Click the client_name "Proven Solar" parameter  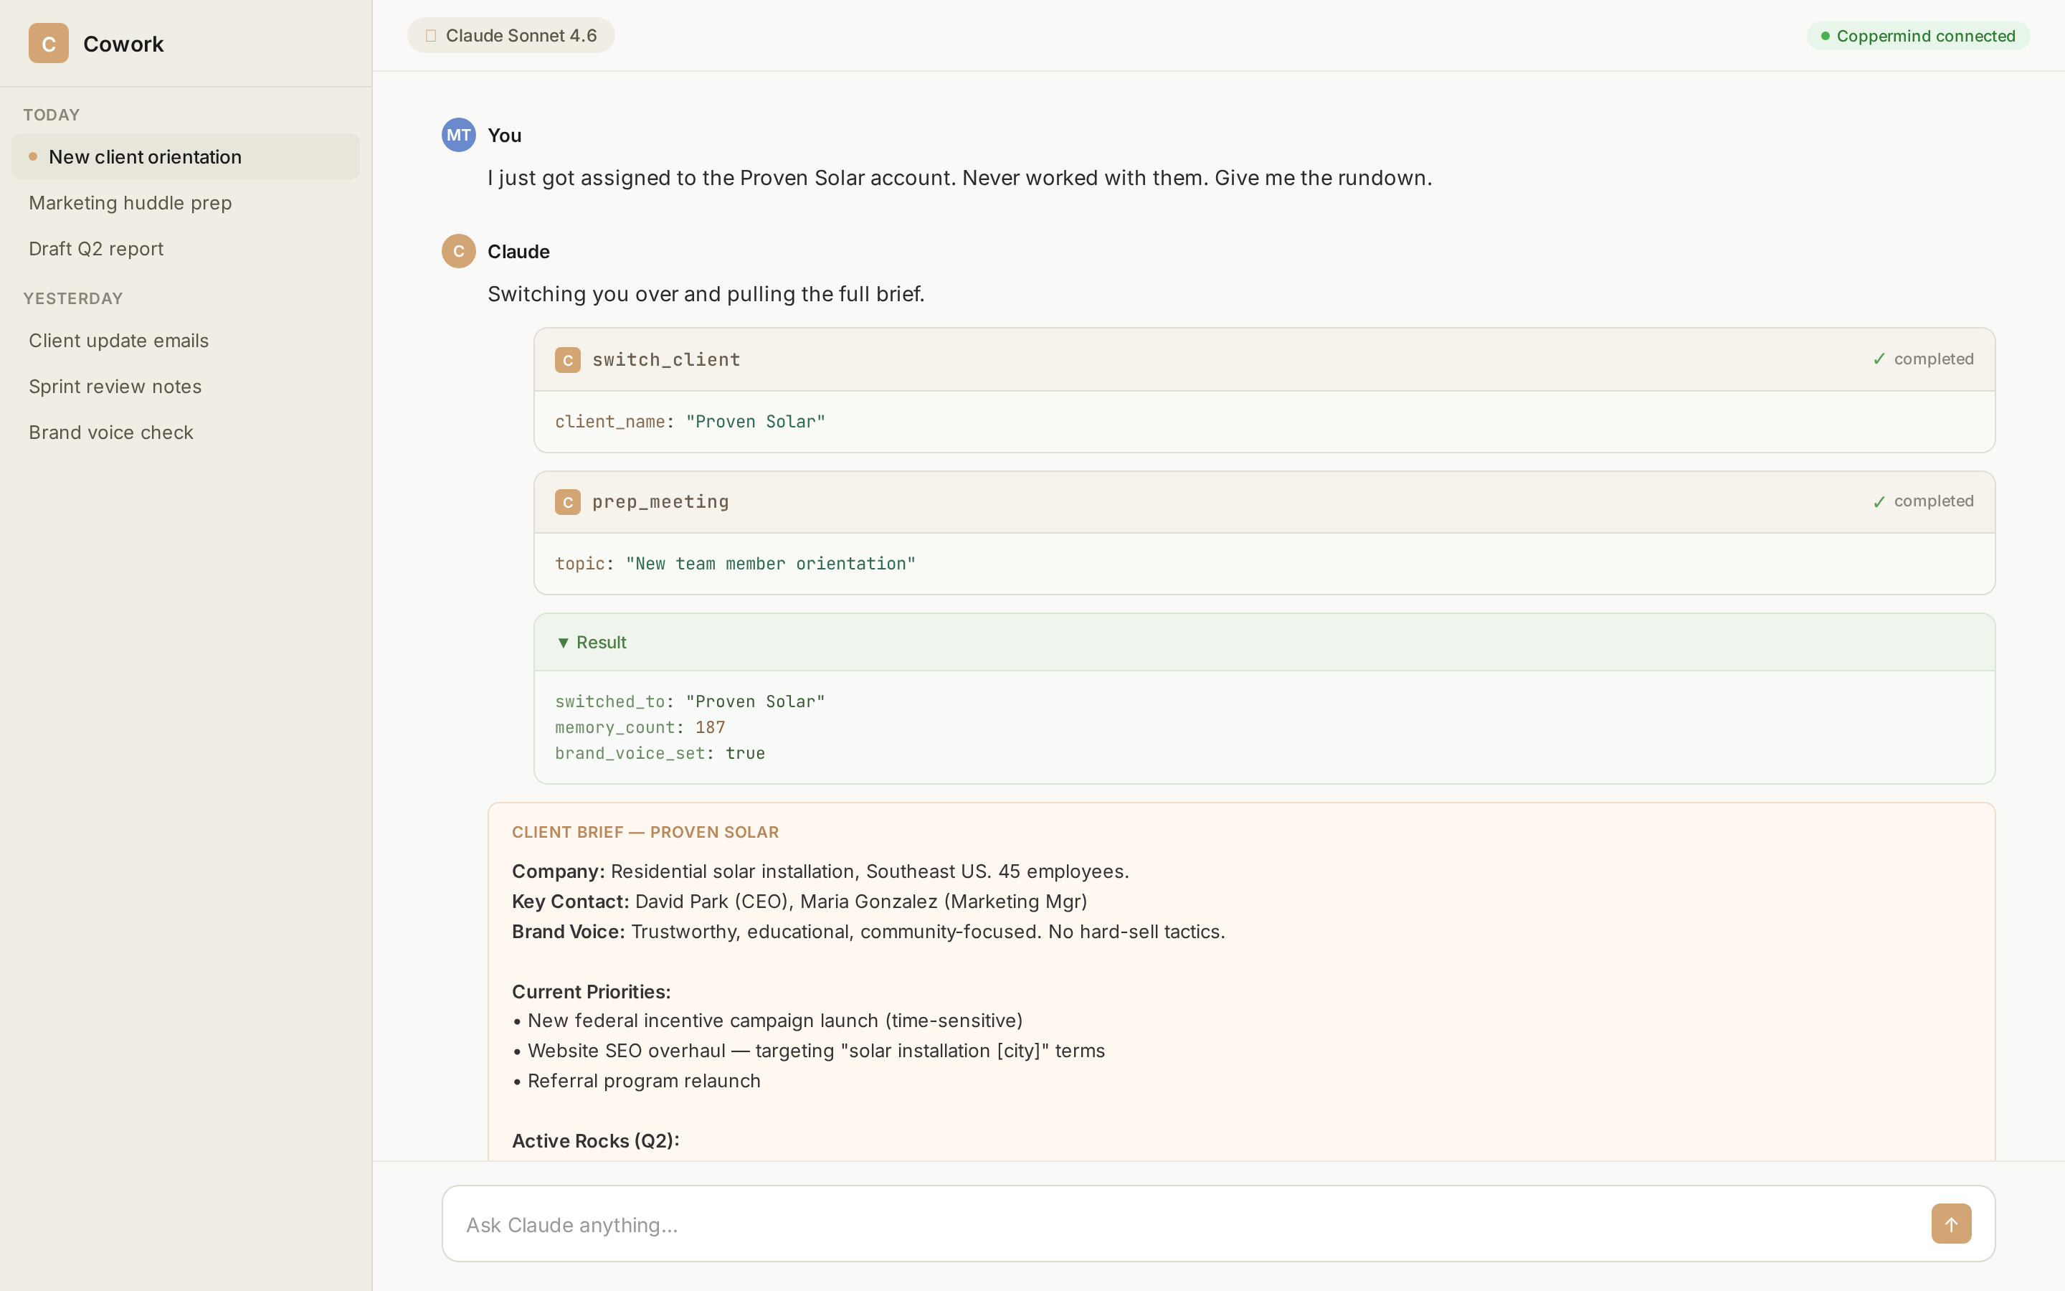pos(690,422)
